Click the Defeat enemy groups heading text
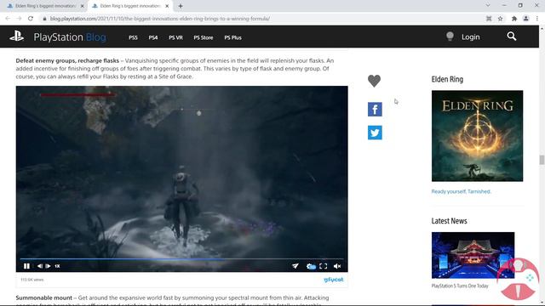This screenshot has width=545, height=306. [x=67, y=60]
